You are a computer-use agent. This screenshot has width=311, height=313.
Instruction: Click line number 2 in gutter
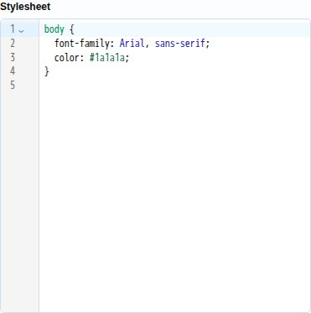tap(13, 44)
